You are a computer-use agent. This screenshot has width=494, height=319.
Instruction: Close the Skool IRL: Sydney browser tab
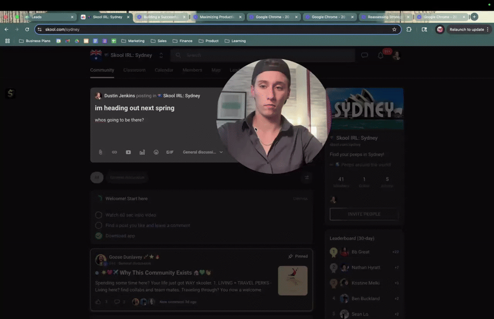tap(128, 17)
